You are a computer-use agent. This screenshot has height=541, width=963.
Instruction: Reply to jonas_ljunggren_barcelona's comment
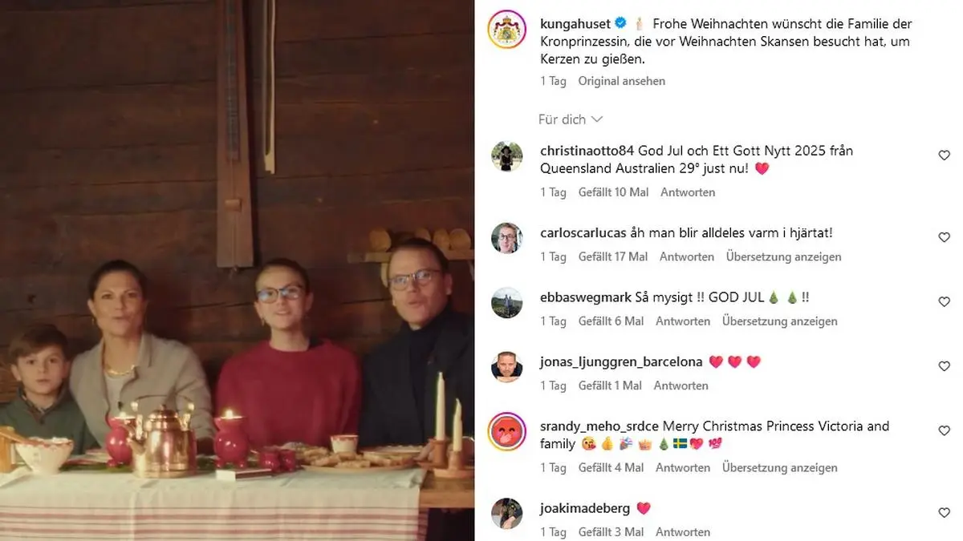pos(681,386)
